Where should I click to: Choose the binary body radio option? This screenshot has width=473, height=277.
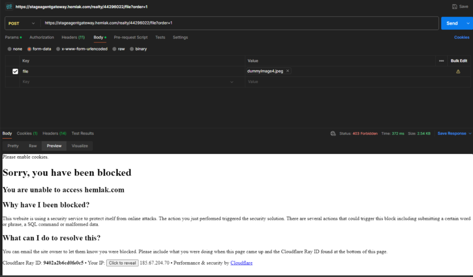[132, 49]
